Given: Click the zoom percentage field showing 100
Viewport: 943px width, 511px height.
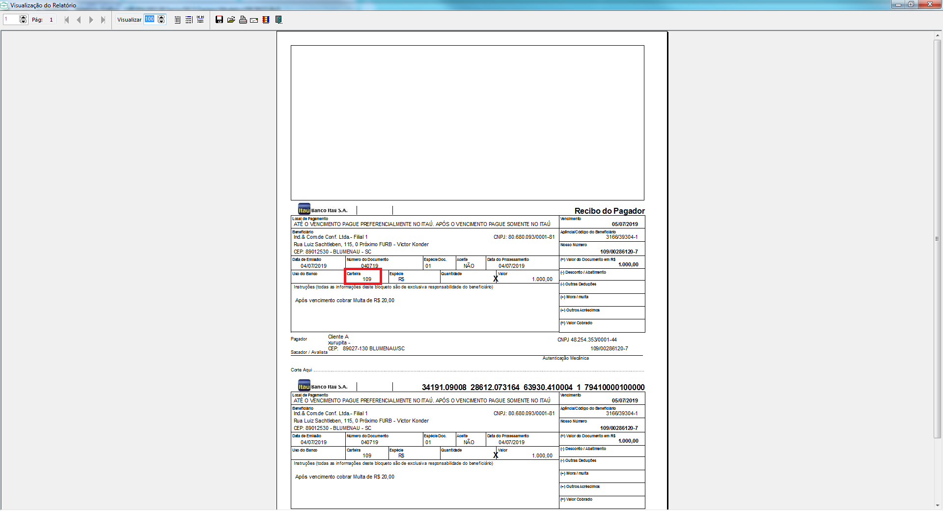Looking at the screenshot, I should coord(149,19).
